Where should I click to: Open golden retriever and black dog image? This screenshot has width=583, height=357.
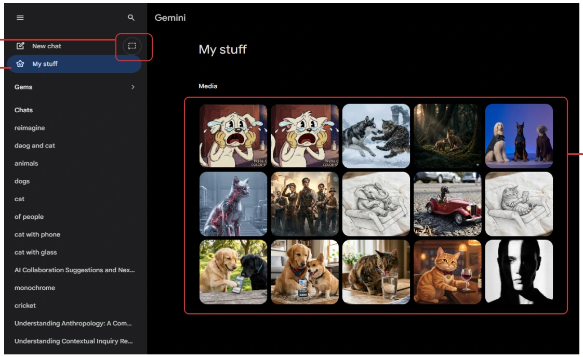233,272
